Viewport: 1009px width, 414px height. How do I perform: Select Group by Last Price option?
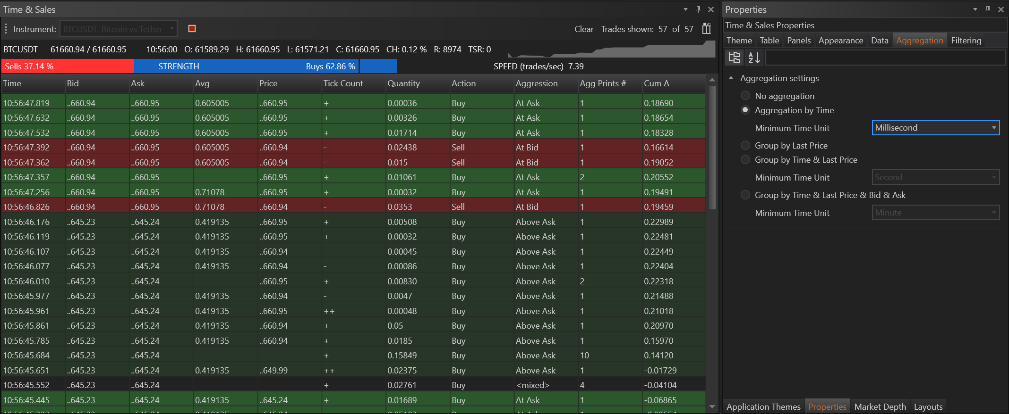[x=745, y=146]
